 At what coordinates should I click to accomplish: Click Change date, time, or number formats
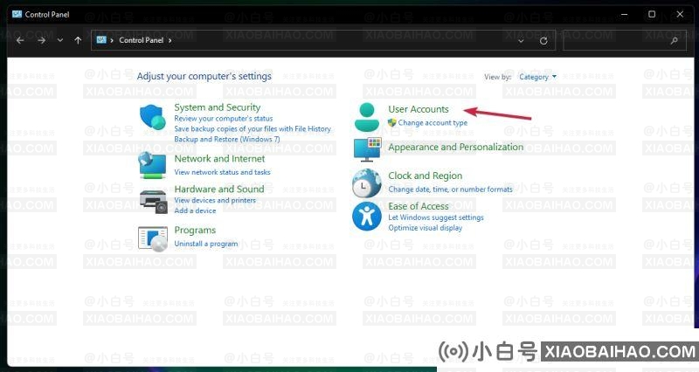pyautogui.click(x=450, y=189)
